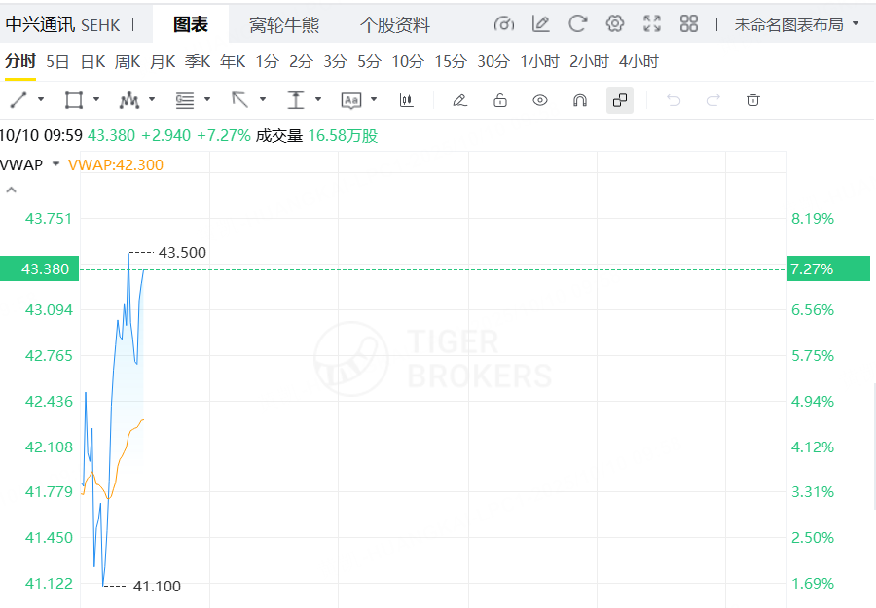Viewport: 876px width, 608px height.
Task: Switch to the 窝轮牛熊 tab
Action: [284, 25]
